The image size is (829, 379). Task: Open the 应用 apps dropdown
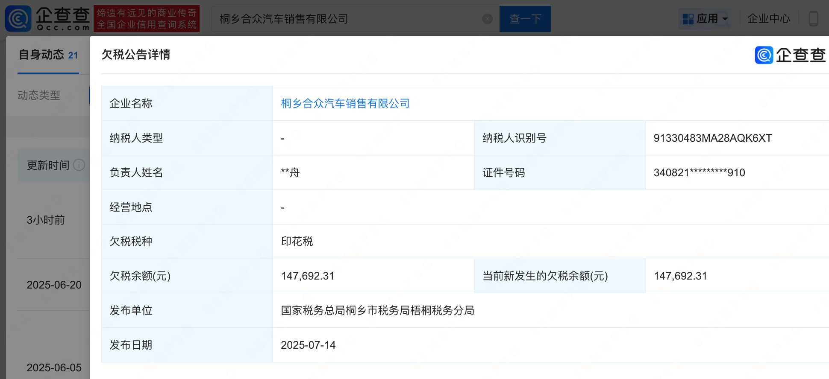tap(705, 19)
